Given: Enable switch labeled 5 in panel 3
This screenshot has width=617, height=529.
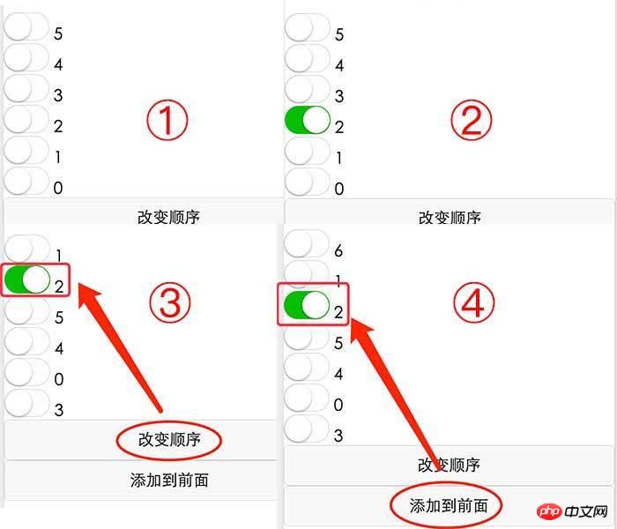Looking at the screenshot, I should click(x=27, y=310).
